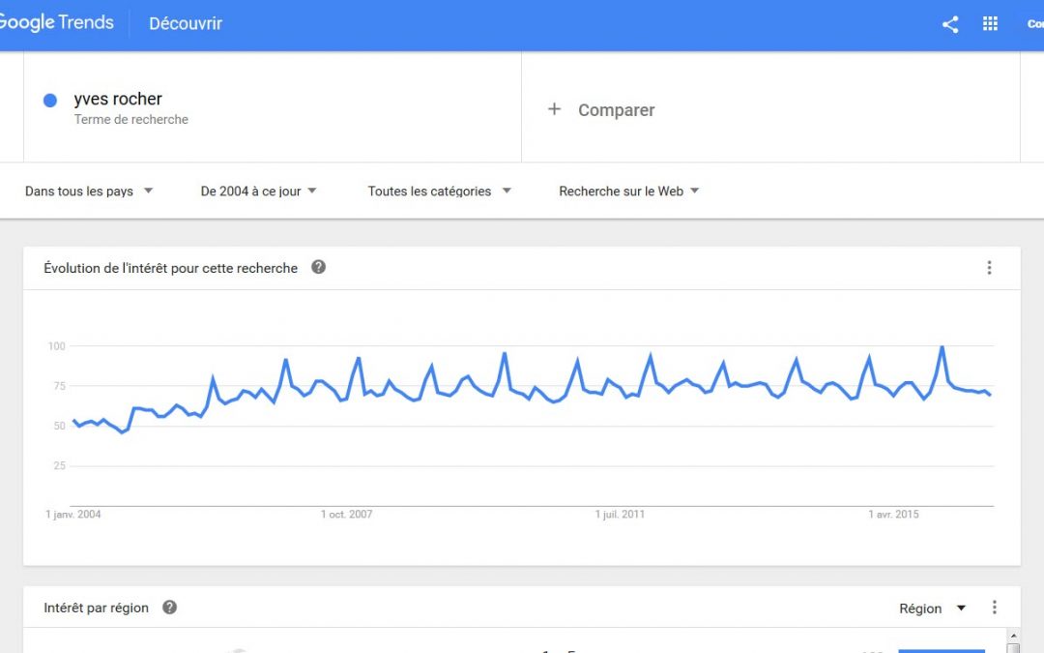1044x653 pixels.
Task: Open the Google apps grid icon
Action: pyautogui.click(x=990, y=24)
